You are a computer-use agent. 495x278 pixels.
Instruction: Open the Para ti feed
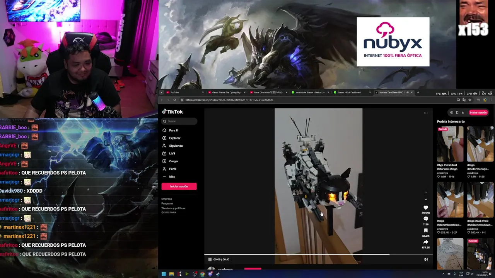click(173, 131)
